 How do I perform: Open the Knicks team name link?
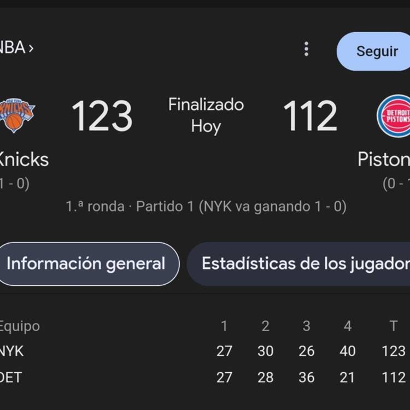point(24,159)
